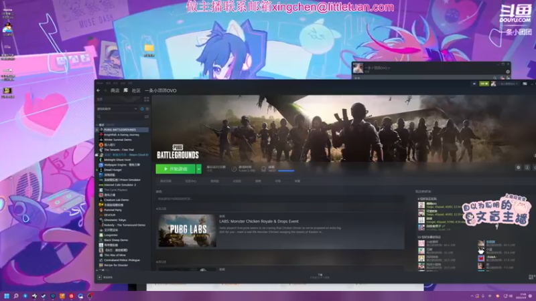The image size is (536, 301).
Task: Expand the library filter dropdown in sidebar
Action: (136, 109)
